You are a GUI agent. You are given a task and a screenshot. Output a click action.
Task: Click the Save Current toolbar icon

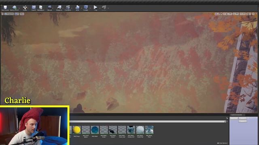[x=5, y=8]
